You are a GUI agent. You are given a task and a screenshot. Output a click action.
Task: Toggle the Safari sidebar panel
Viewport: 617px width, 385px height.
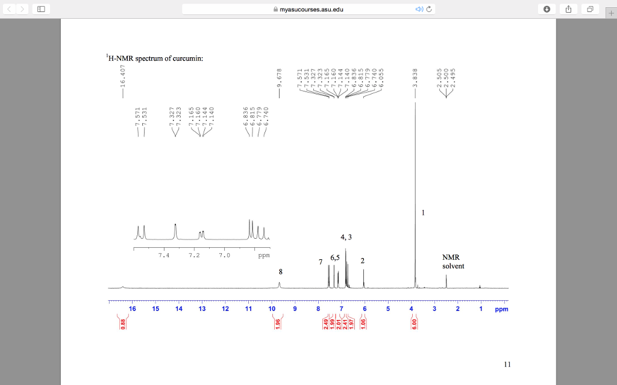pyautogui.click(x=41, y=8)
